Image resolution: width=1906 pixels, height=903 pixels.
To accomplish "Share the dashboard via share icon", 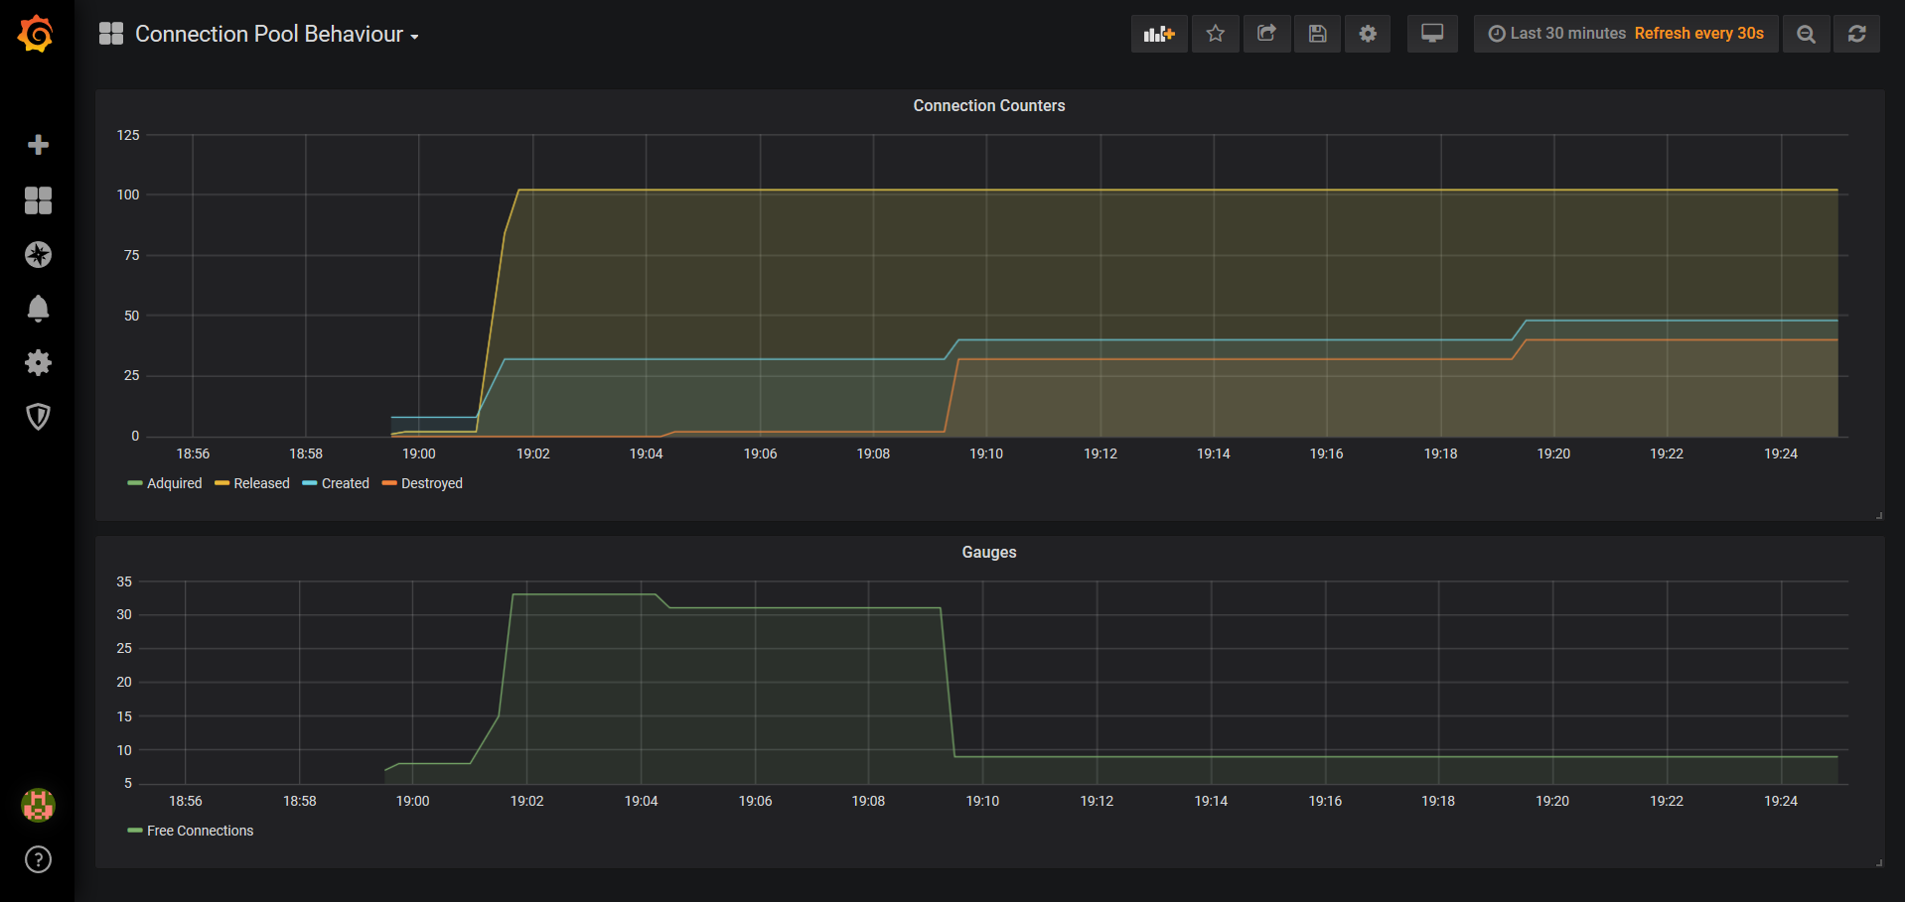I will pos(1266,34).
